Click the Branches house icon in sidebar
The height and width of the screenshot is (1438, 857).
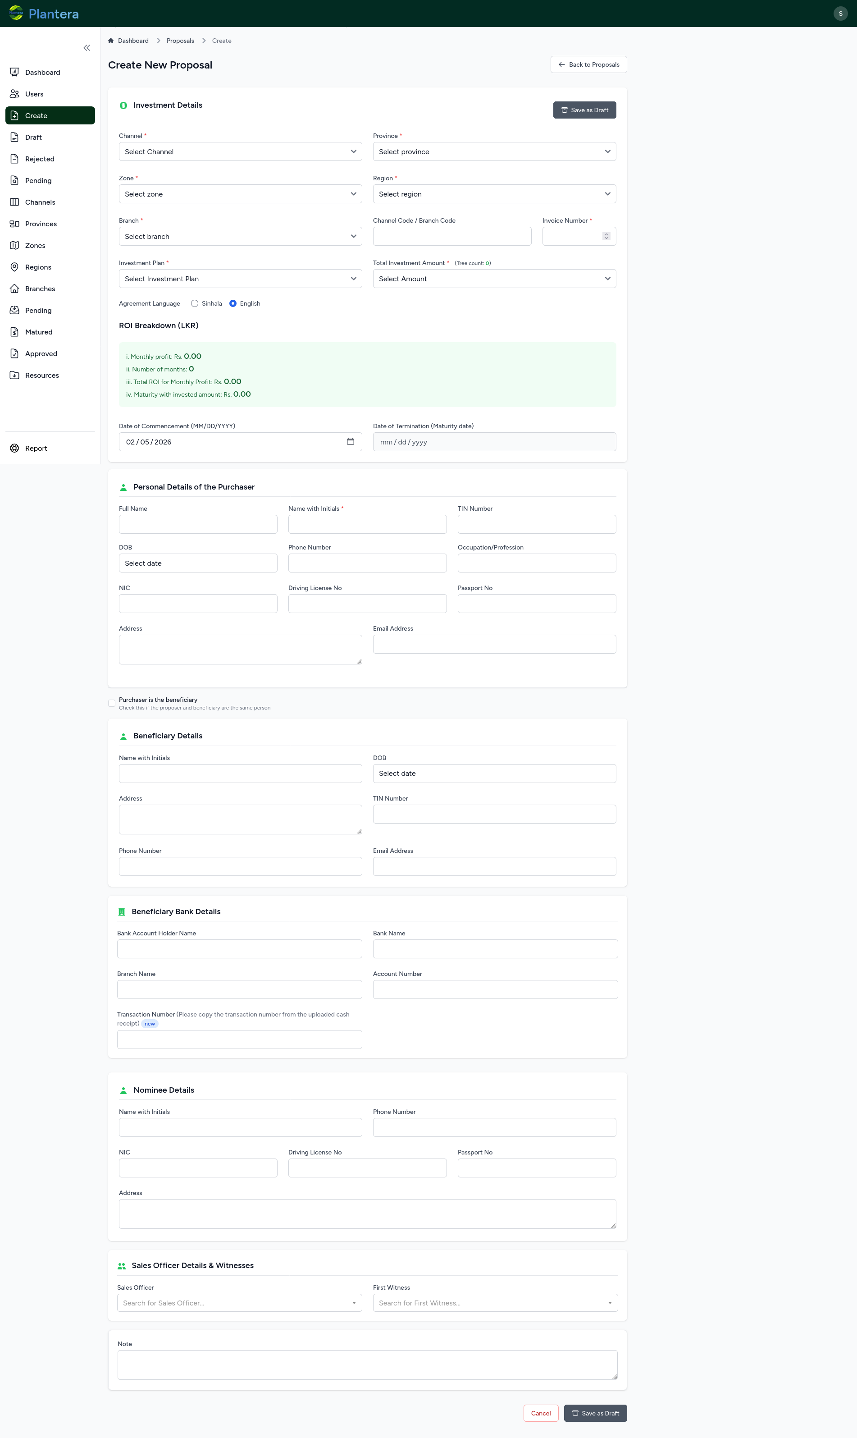tap(14, 289)
